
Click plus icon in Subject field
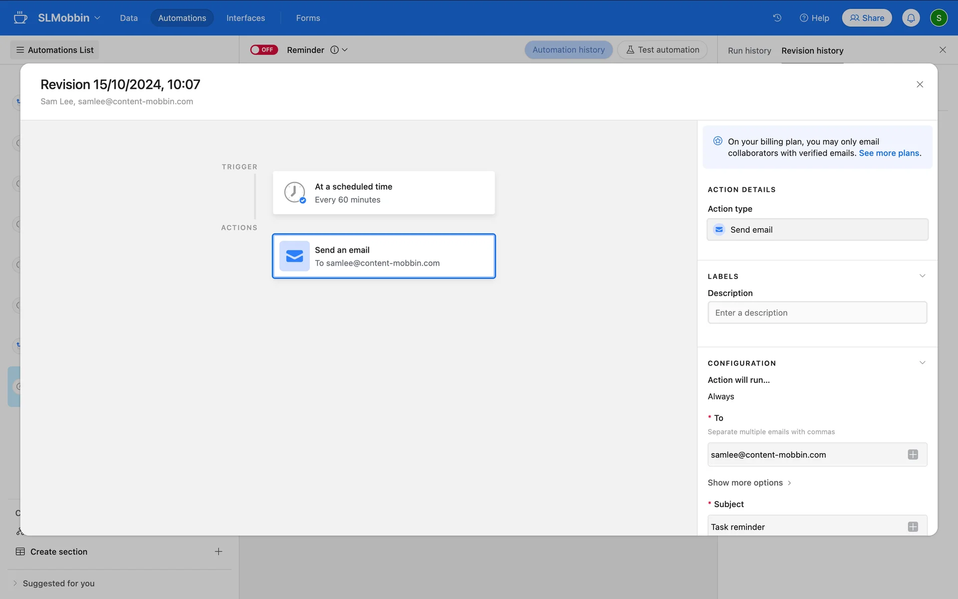point(913,527)
